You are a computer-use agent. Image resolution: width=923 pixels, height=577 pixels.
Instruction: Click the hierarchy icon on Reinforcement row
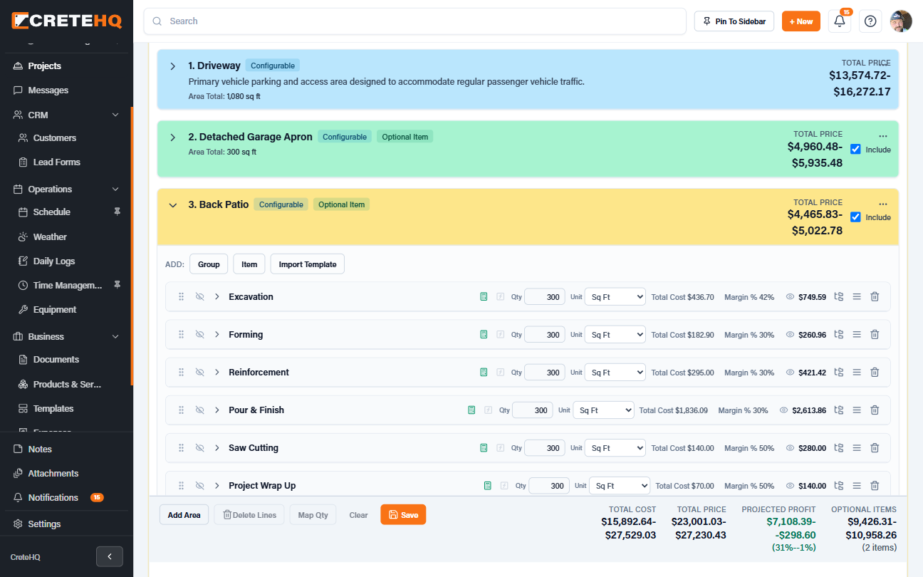pos(839,373)
